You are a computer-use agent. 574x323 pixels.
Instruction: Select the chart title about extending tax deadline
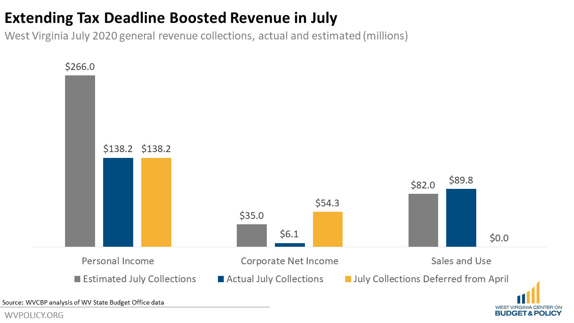(170, 18)
